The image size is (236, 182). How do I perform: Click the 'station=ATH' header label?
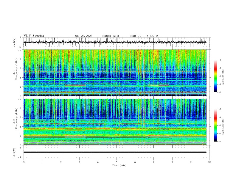pos(111,36)
